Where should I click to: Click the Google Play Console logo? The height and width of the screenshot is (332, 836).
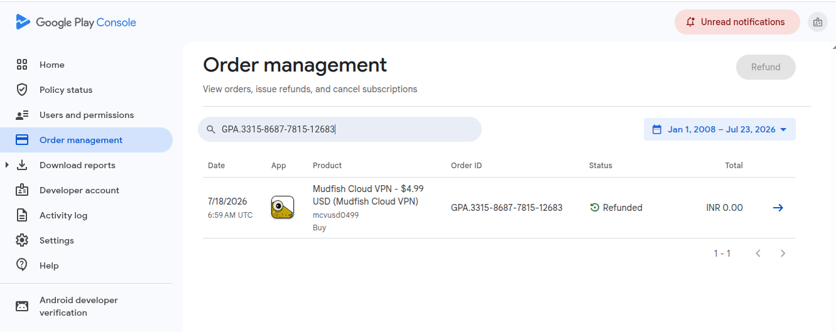(x=76, y=23)
